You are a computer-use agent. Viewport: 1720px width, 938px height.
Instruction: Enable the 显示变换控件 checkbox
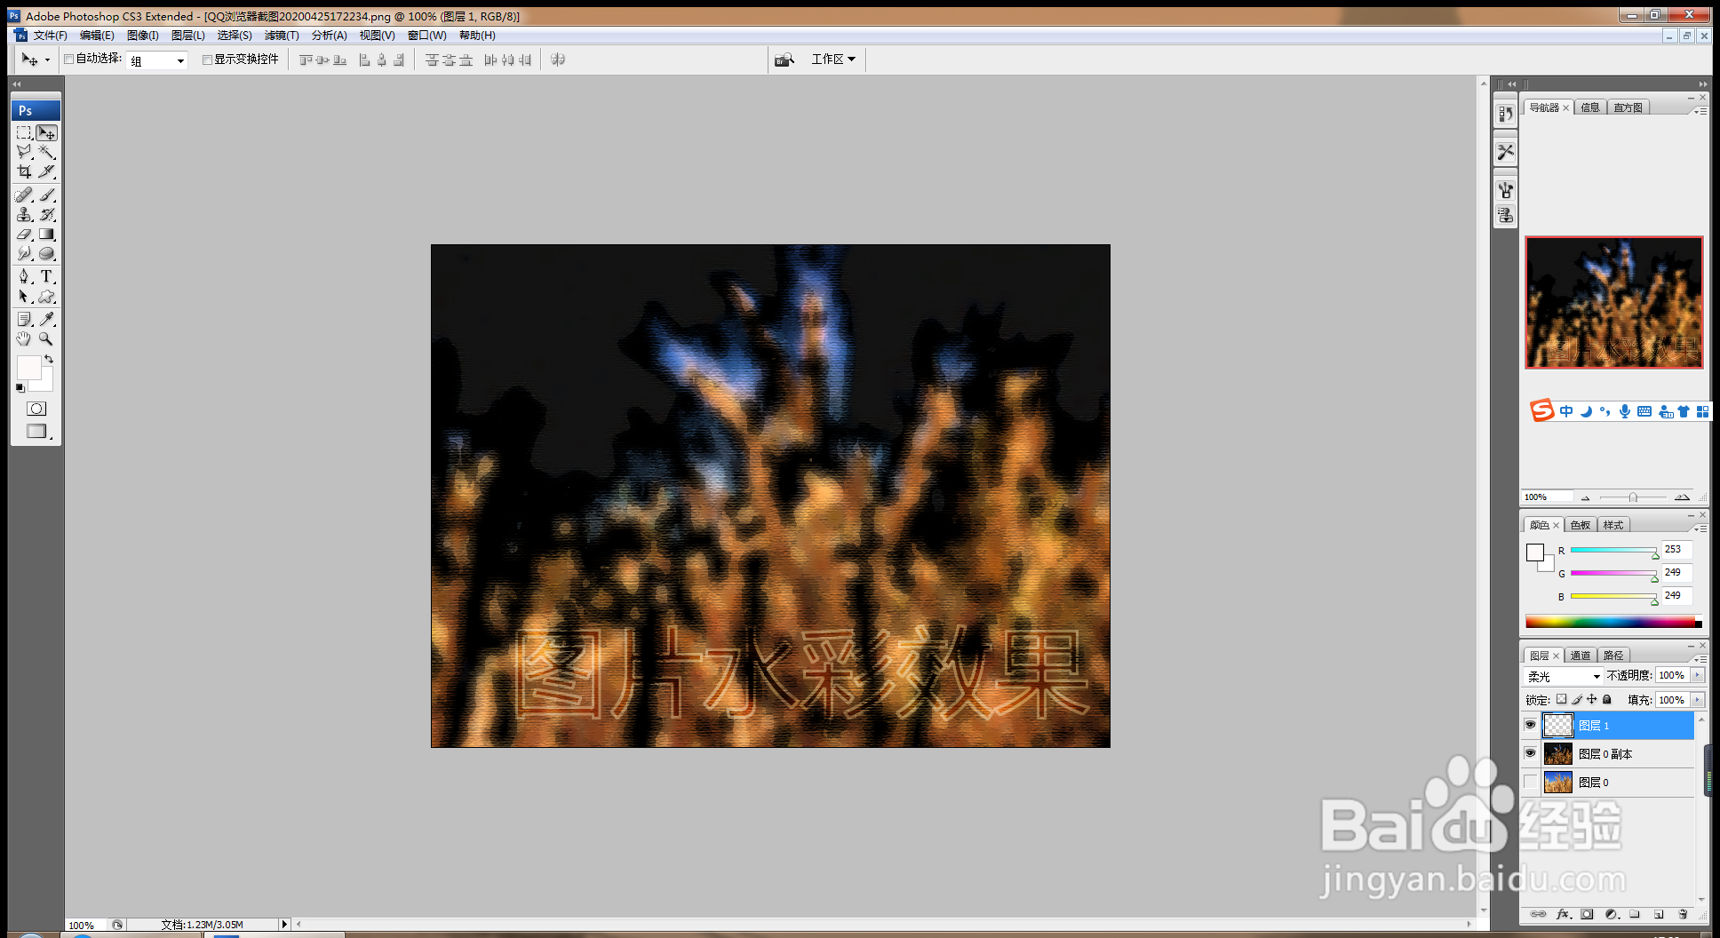[x=207, y=60]
